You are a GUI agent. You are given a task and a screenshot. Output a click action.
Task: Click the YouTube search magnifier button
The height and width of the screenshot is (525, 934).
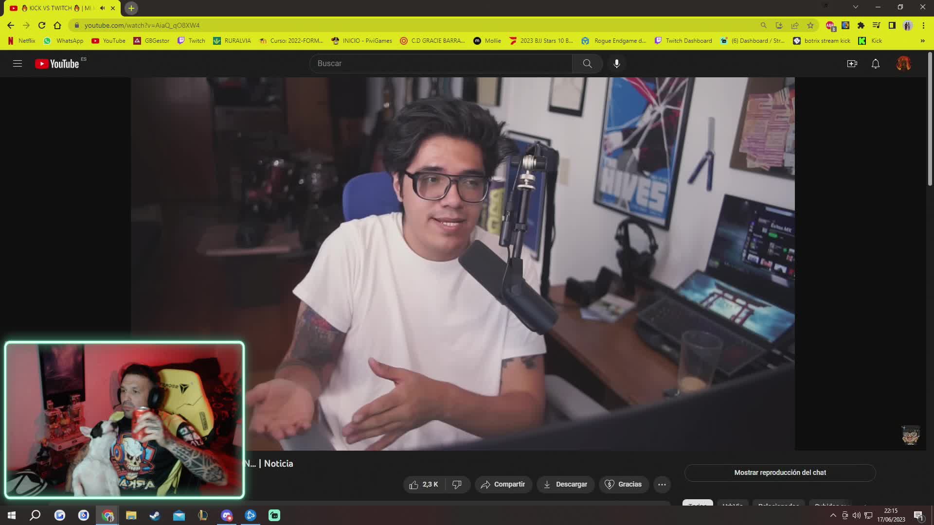point(587,64)
